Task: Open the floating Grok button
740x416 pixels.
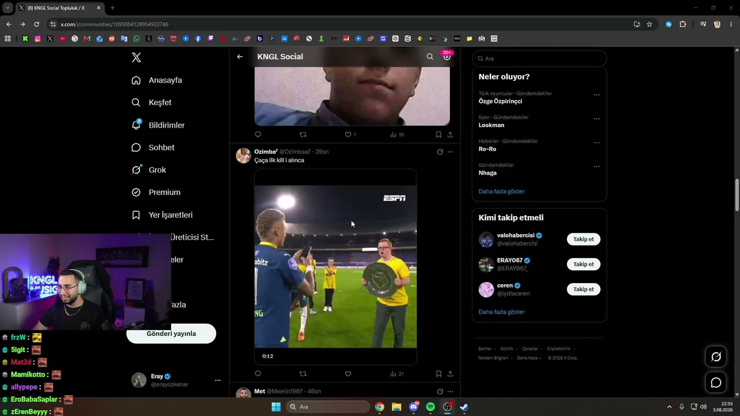Action: (x=716, y=357)
